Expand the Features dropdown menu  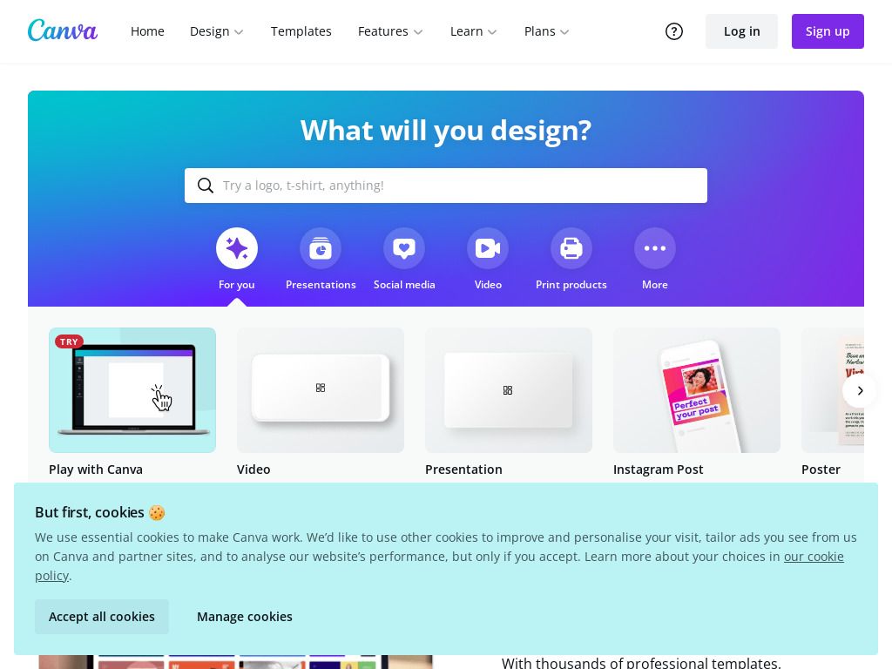coord(390,31)
